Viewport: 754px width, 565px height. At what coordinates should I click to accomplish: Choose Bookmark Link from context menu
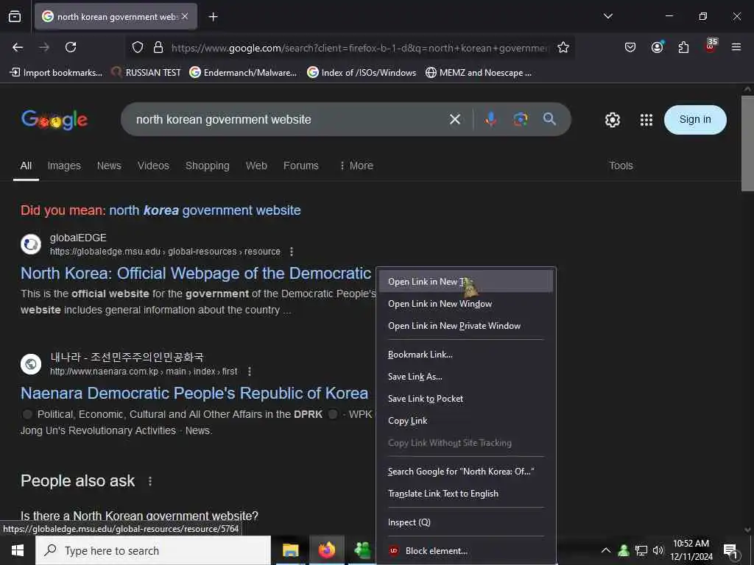coord(465,355)
